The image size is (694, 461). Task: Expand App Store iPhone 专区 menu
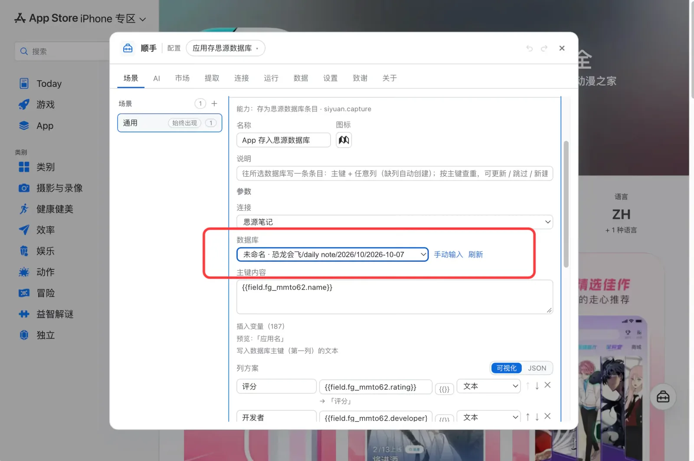pyautogui.click(x=80, y=19)
